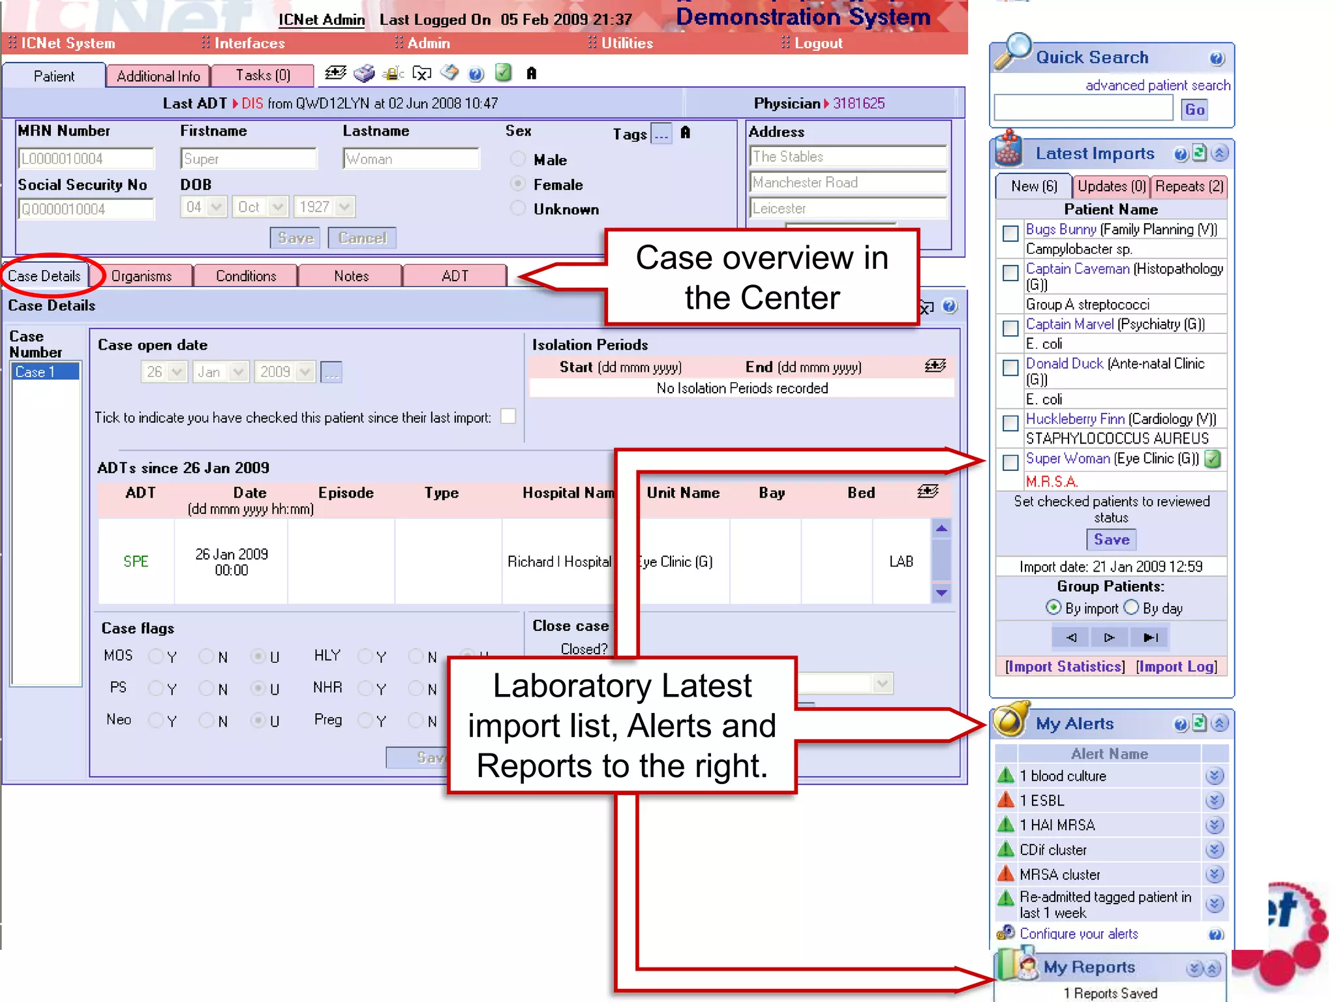Click the green reviewed tick beside Super Woman

(1213, 459)
